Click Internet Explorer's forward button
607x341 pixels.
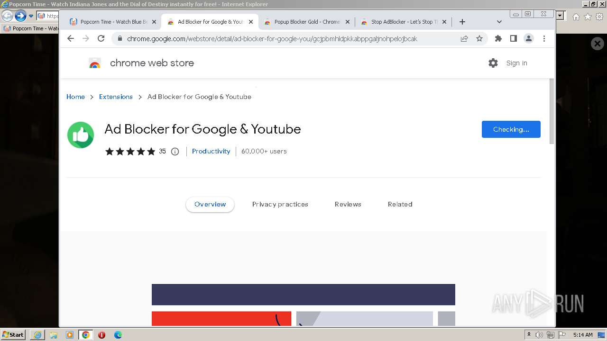20,16
